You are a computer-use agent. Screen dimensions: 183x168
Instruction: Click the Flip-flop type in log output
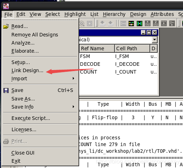coord(105,117)
